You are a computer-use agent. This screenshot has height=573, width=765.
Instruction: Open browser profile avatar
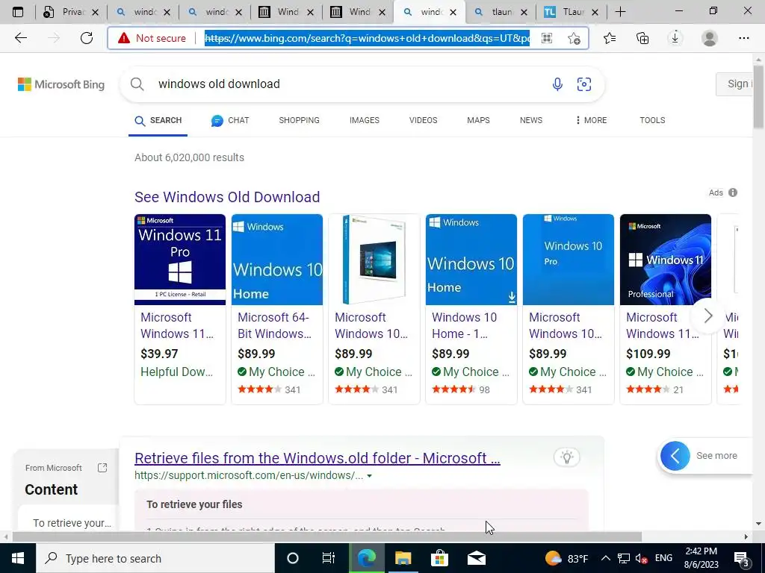710,38
